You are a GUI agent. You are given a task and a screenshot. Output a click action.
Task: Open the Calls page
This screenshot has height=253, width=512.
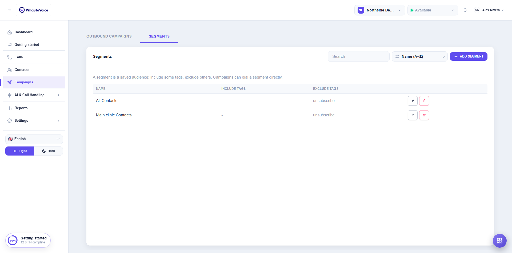[34, 57]
